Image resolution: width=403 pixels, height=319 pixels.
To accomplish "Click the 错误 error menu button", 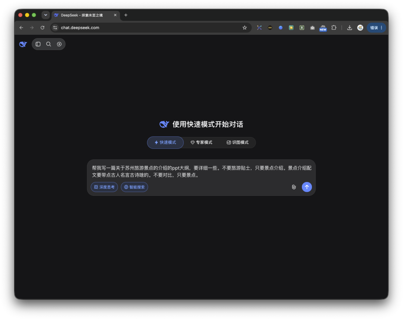I will pyautogui.click(x=376, y=28).
